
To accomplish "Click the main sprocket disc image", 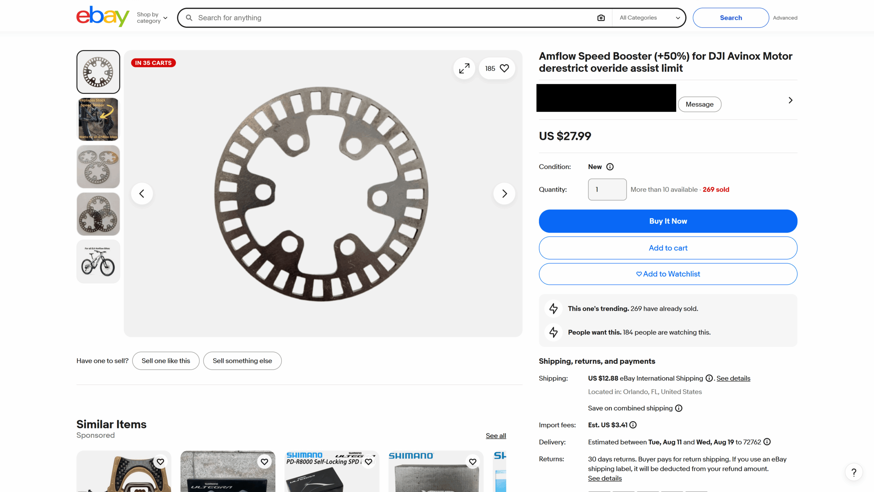I will (x=322, y=194).
